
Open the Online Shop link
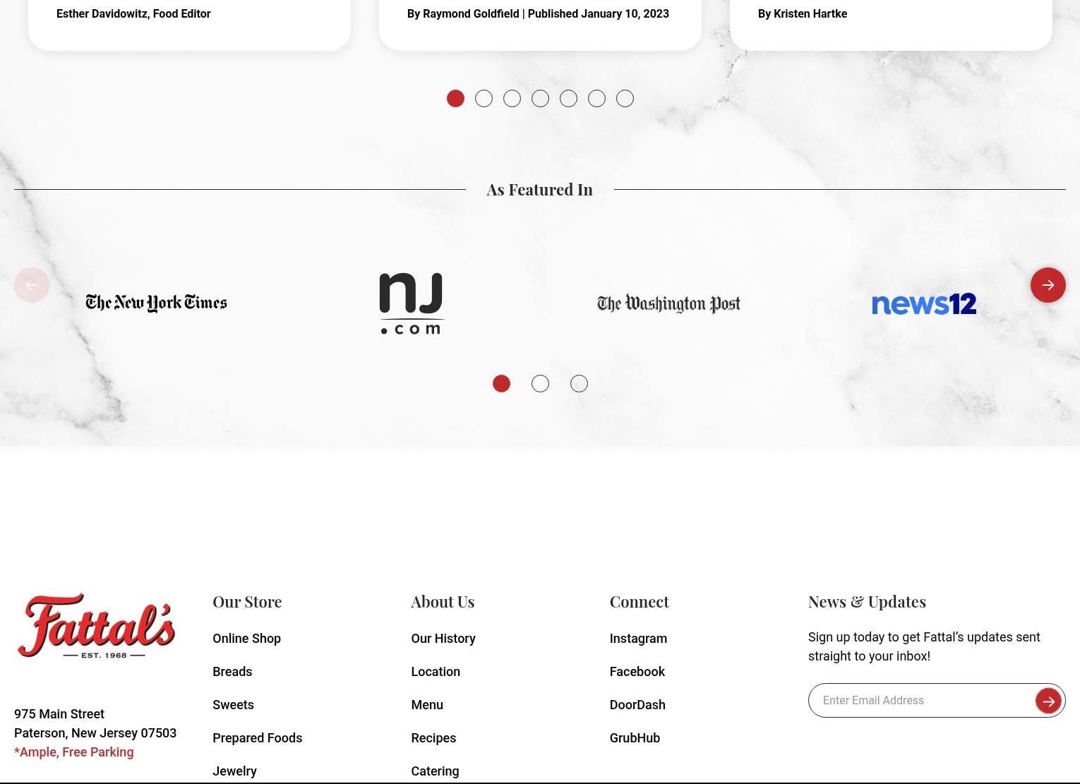click(246, 638)
